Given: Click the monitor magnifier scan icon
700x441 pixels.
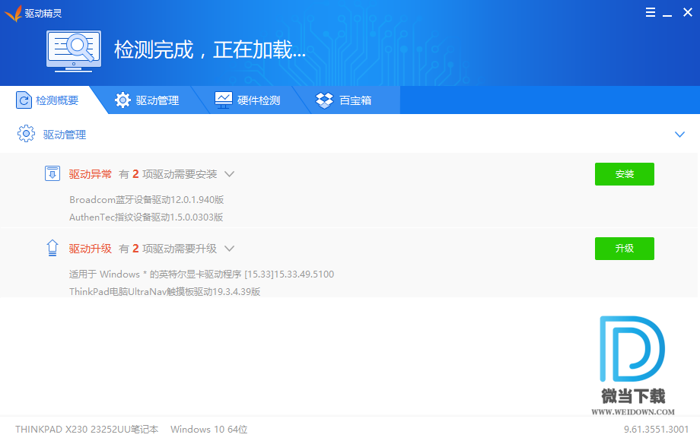Looking at the screenshot, I should tap(74, 51).
